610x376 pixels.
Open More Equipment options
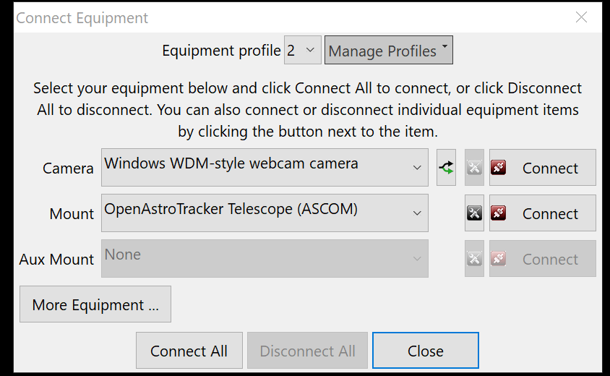click(x=95, y=304)
